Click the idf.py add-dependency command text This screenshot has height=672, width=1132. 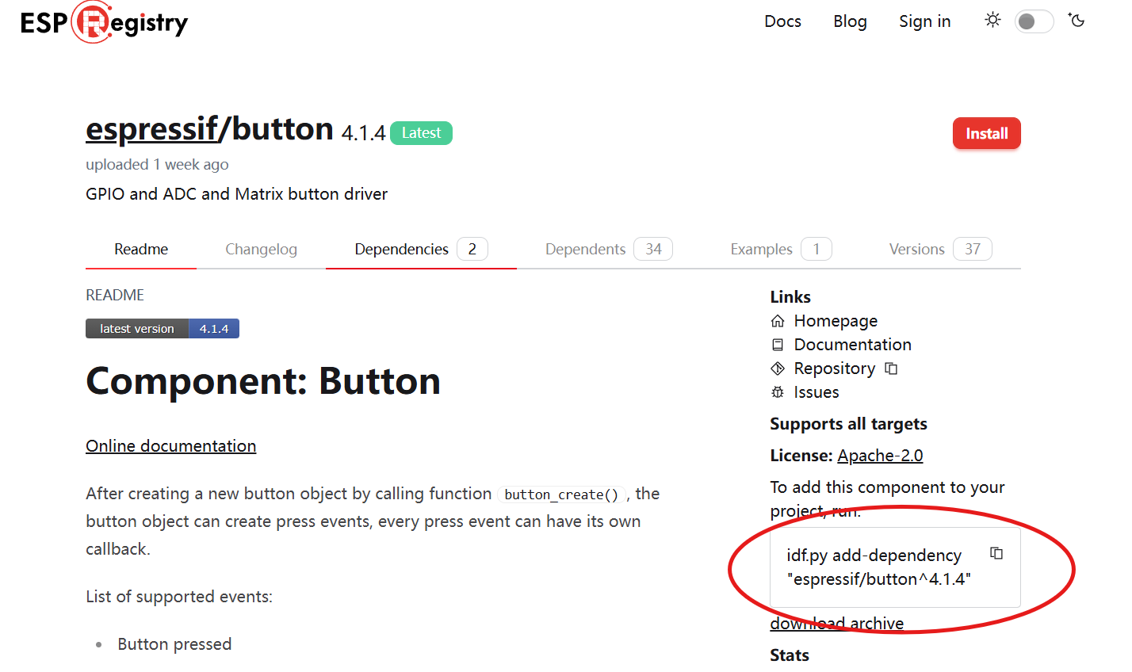878,567
